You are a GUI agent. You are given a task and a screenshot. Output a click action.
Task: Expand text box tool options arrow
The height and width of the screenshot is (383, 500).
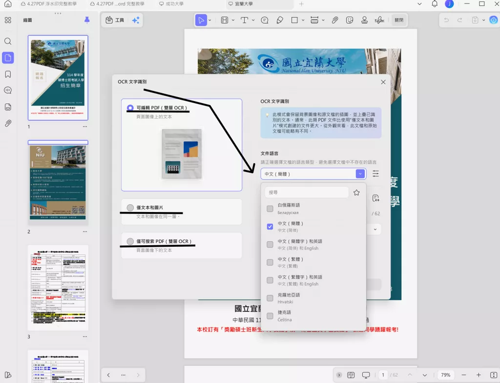click(253, 20)
